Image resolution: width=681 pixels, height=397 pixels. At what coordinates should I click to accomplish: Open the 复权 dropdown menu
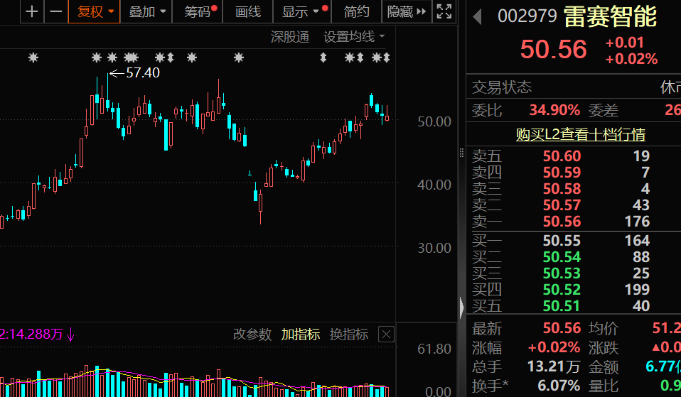[95, 11]
